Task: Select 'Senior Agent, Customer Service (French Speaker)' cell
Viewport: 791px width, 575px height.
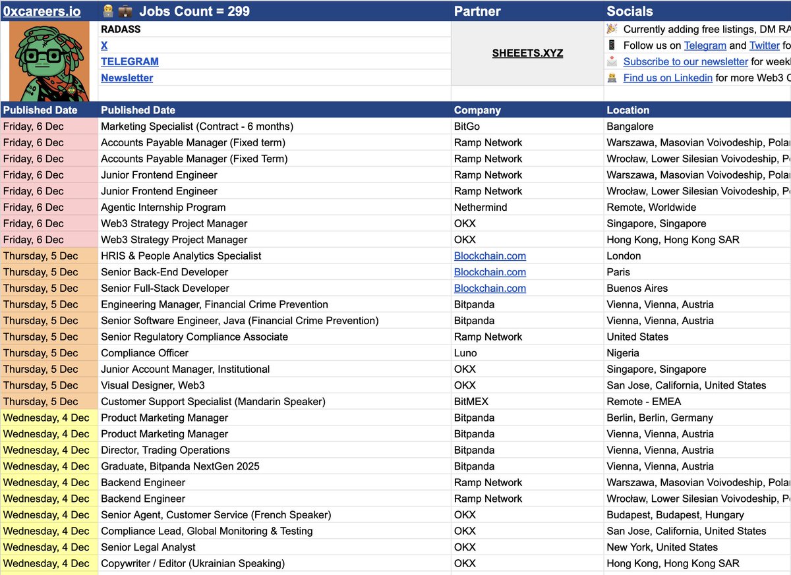Action: pos(274,515)
